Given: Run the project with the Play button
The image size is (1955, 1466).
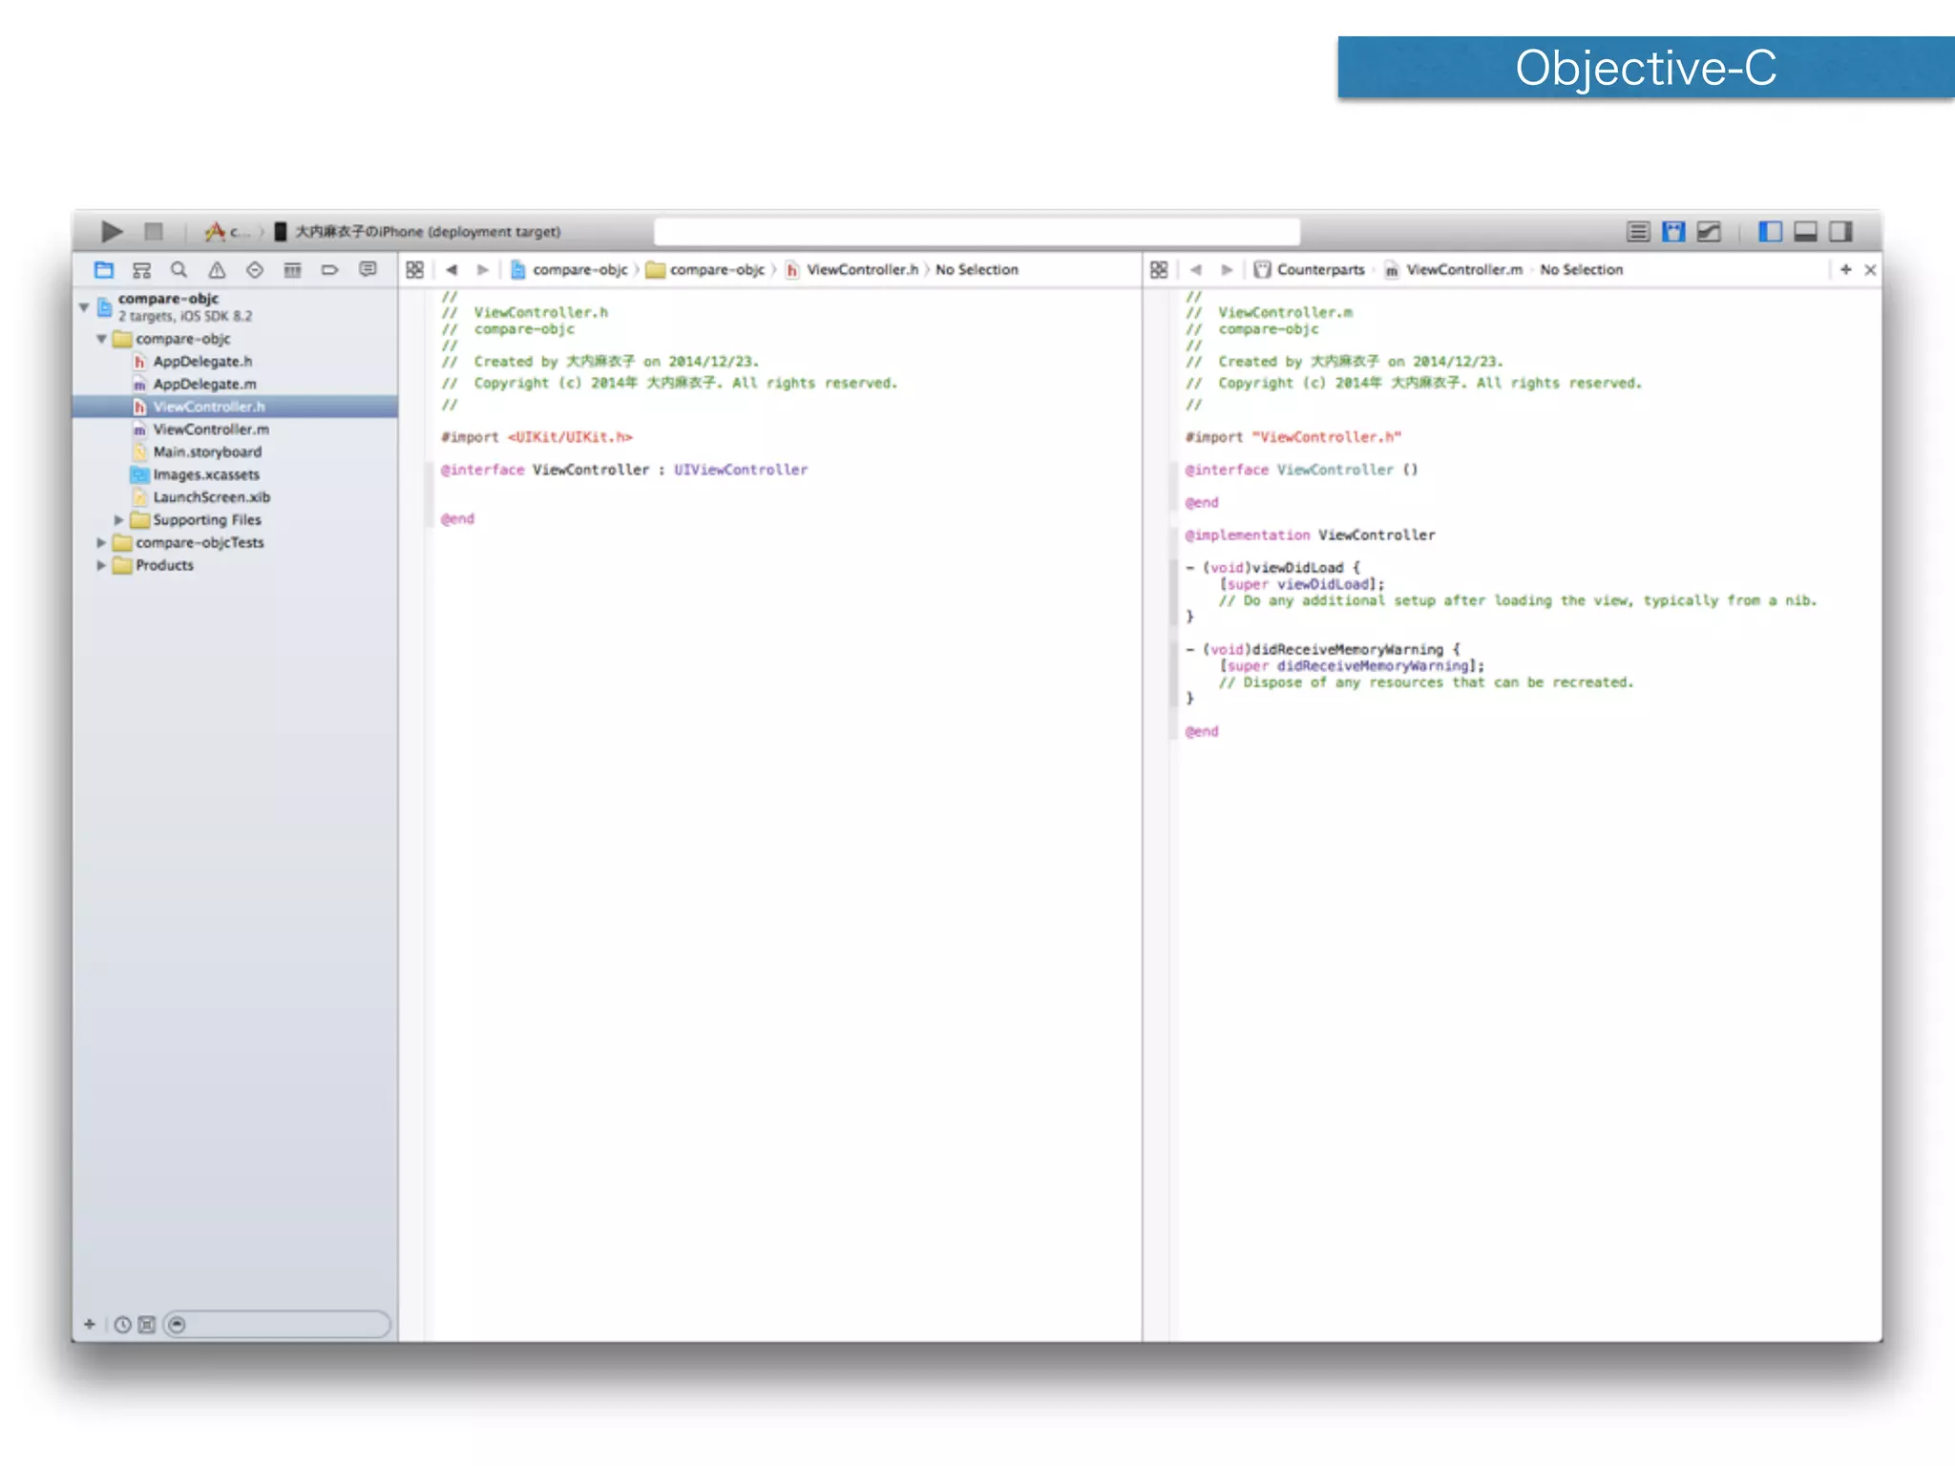Looking at the screenshot, I should pos(112,231).
